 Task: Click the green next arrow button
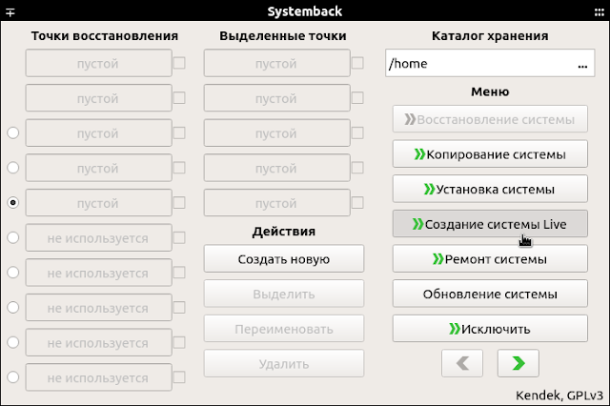[x=518, y=363]
